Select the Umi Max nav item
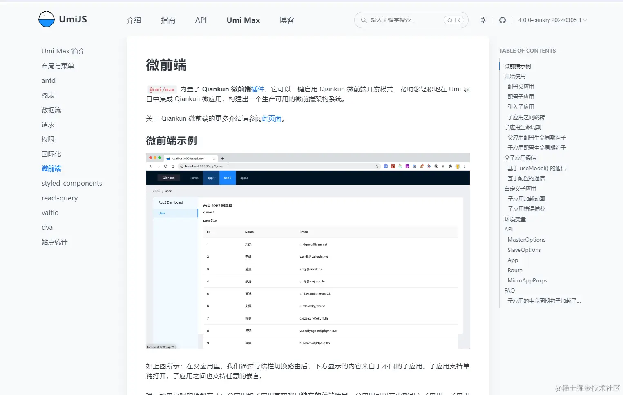623x395 pixels. (x=243, y=20)
